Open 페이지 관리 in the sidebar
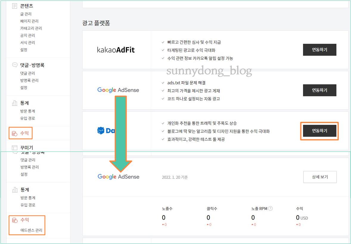351x244 pixels. pos(29,21)
